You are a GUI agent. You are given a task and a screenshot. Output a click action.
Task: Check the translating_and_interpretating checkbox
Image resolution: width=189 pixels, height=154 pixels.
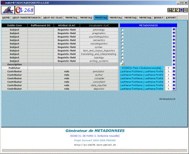[122, 54]
